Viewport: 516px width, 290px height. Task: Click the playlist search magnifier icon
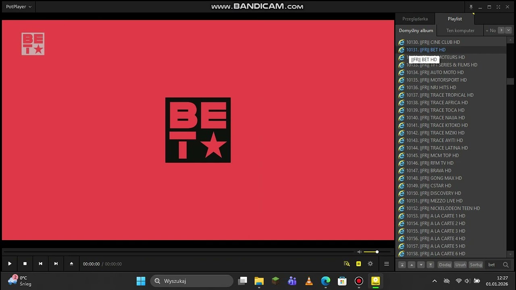[506, 265]
